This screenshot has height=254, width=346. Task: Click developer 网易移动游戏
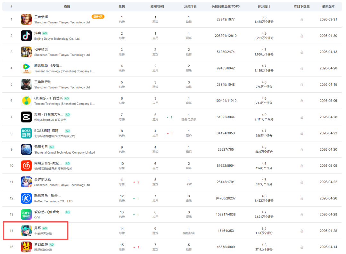coord(43,250)
